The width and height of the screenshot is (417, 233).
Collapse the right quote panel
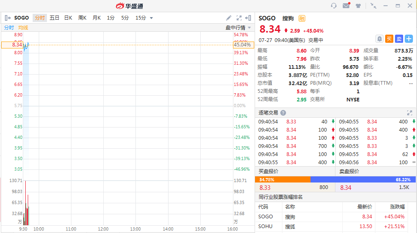coord(248,18)
